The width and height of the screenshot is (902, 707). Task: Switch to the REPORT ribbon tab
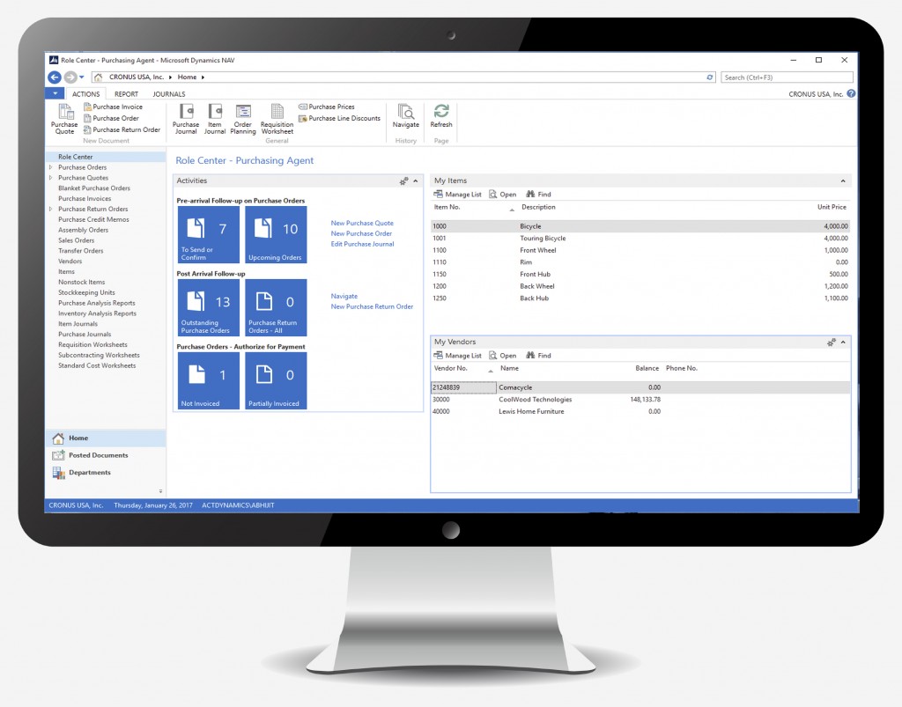point(126,93)
